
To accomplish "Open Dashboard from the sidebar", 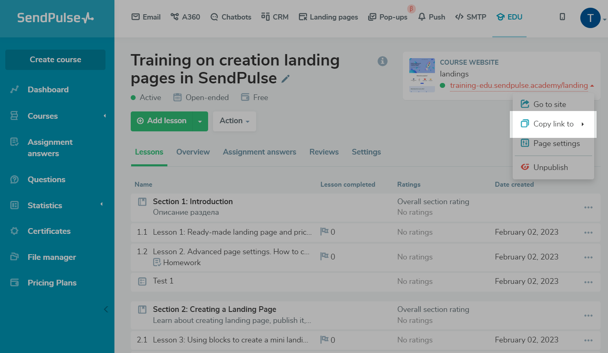I will coord(48,89).
